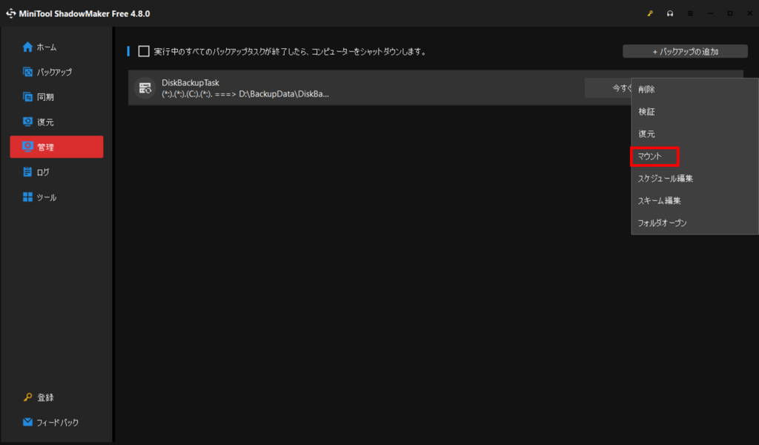Image resolution: width=759 pixels, height=445 pixels.
Task: Click the Sync (同期) sidebar icon
Action: click(28, 97)
